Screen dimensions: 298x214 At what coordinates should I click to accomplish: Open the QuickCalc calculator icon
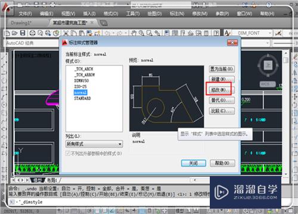click(206, 33)
